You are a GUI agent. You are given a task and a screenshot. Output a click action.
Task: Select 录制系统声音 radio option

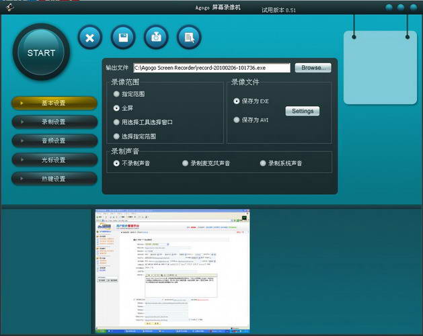(281, 163)
